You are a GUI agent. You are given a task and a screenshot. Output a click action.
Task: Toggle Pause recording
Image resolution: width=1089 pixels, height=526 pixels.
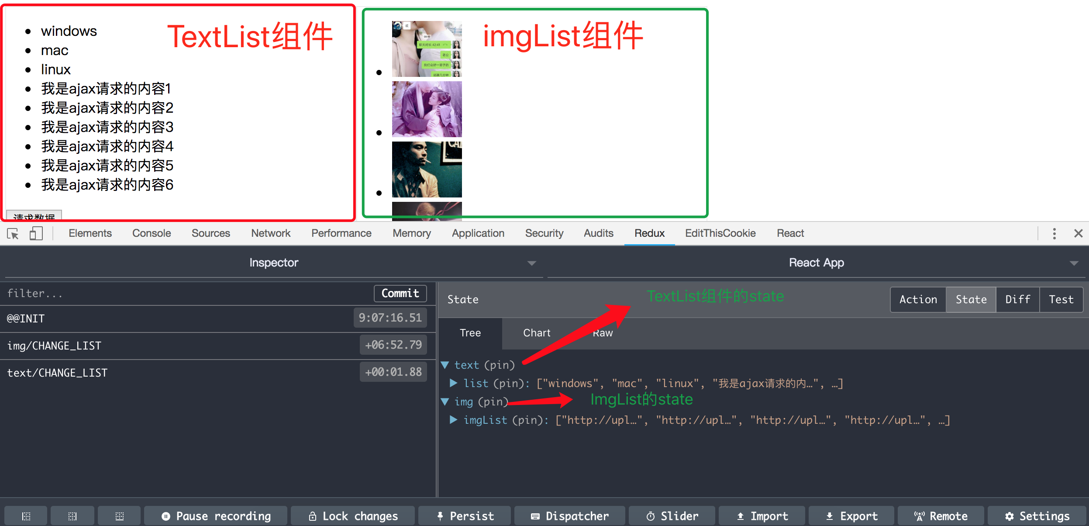coord(216,516)
